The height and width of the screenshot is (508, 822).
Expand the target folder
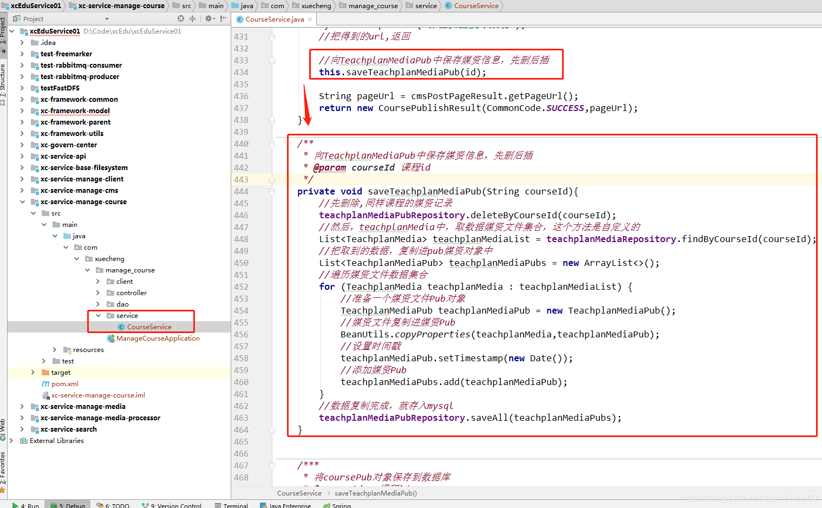coord(33,372)
